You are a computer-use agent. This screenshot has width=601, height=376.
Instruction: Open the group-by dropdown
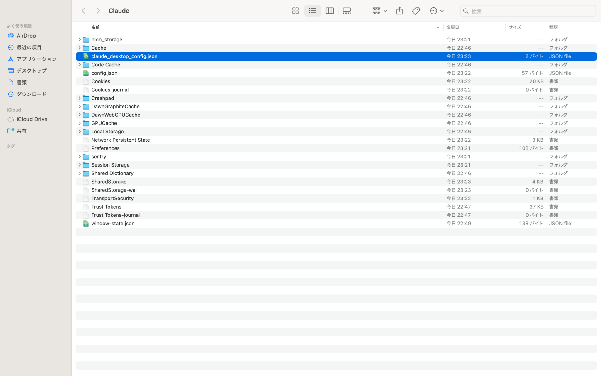(x=379, y=11)
